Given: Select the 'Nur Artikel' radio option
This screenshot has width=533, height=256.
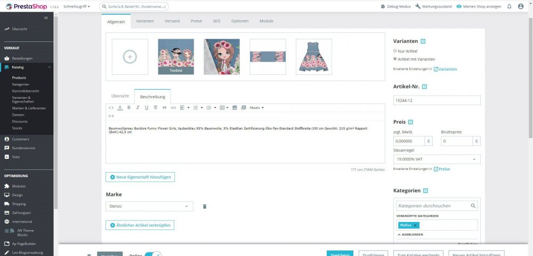Looking at the screenshot, I should tap(395, 51).
